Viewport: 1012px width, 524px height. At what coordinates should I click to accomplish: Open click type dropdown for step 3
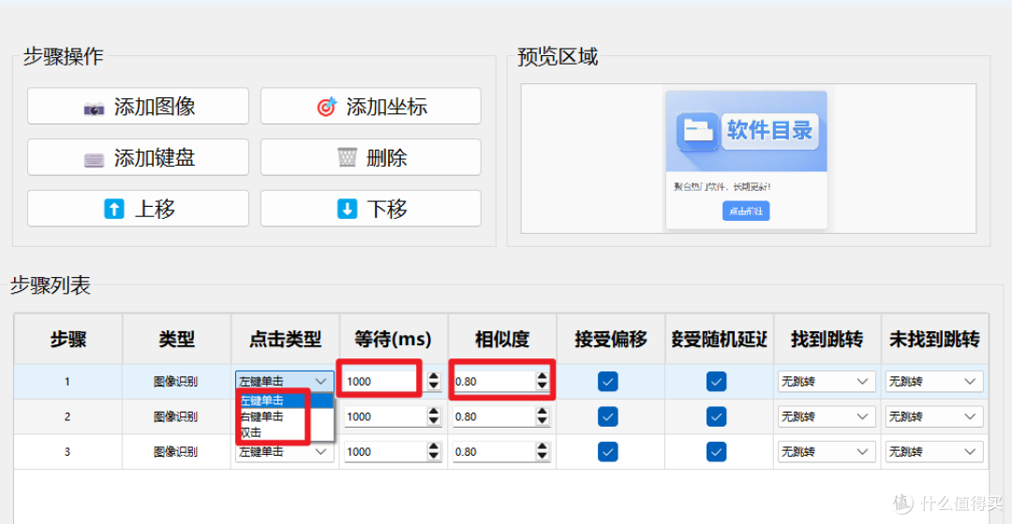click(285, 452)
